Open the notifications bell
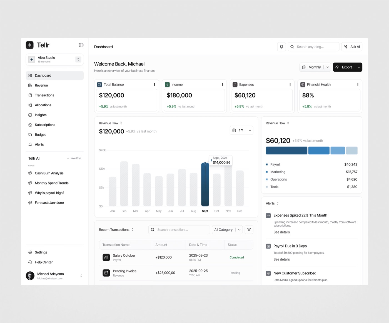This screenshot has width=389, height=323. pos(281,47)
